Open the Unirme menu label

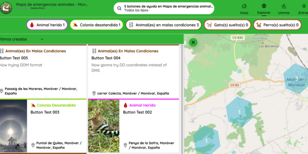click(x=284, y=13)
